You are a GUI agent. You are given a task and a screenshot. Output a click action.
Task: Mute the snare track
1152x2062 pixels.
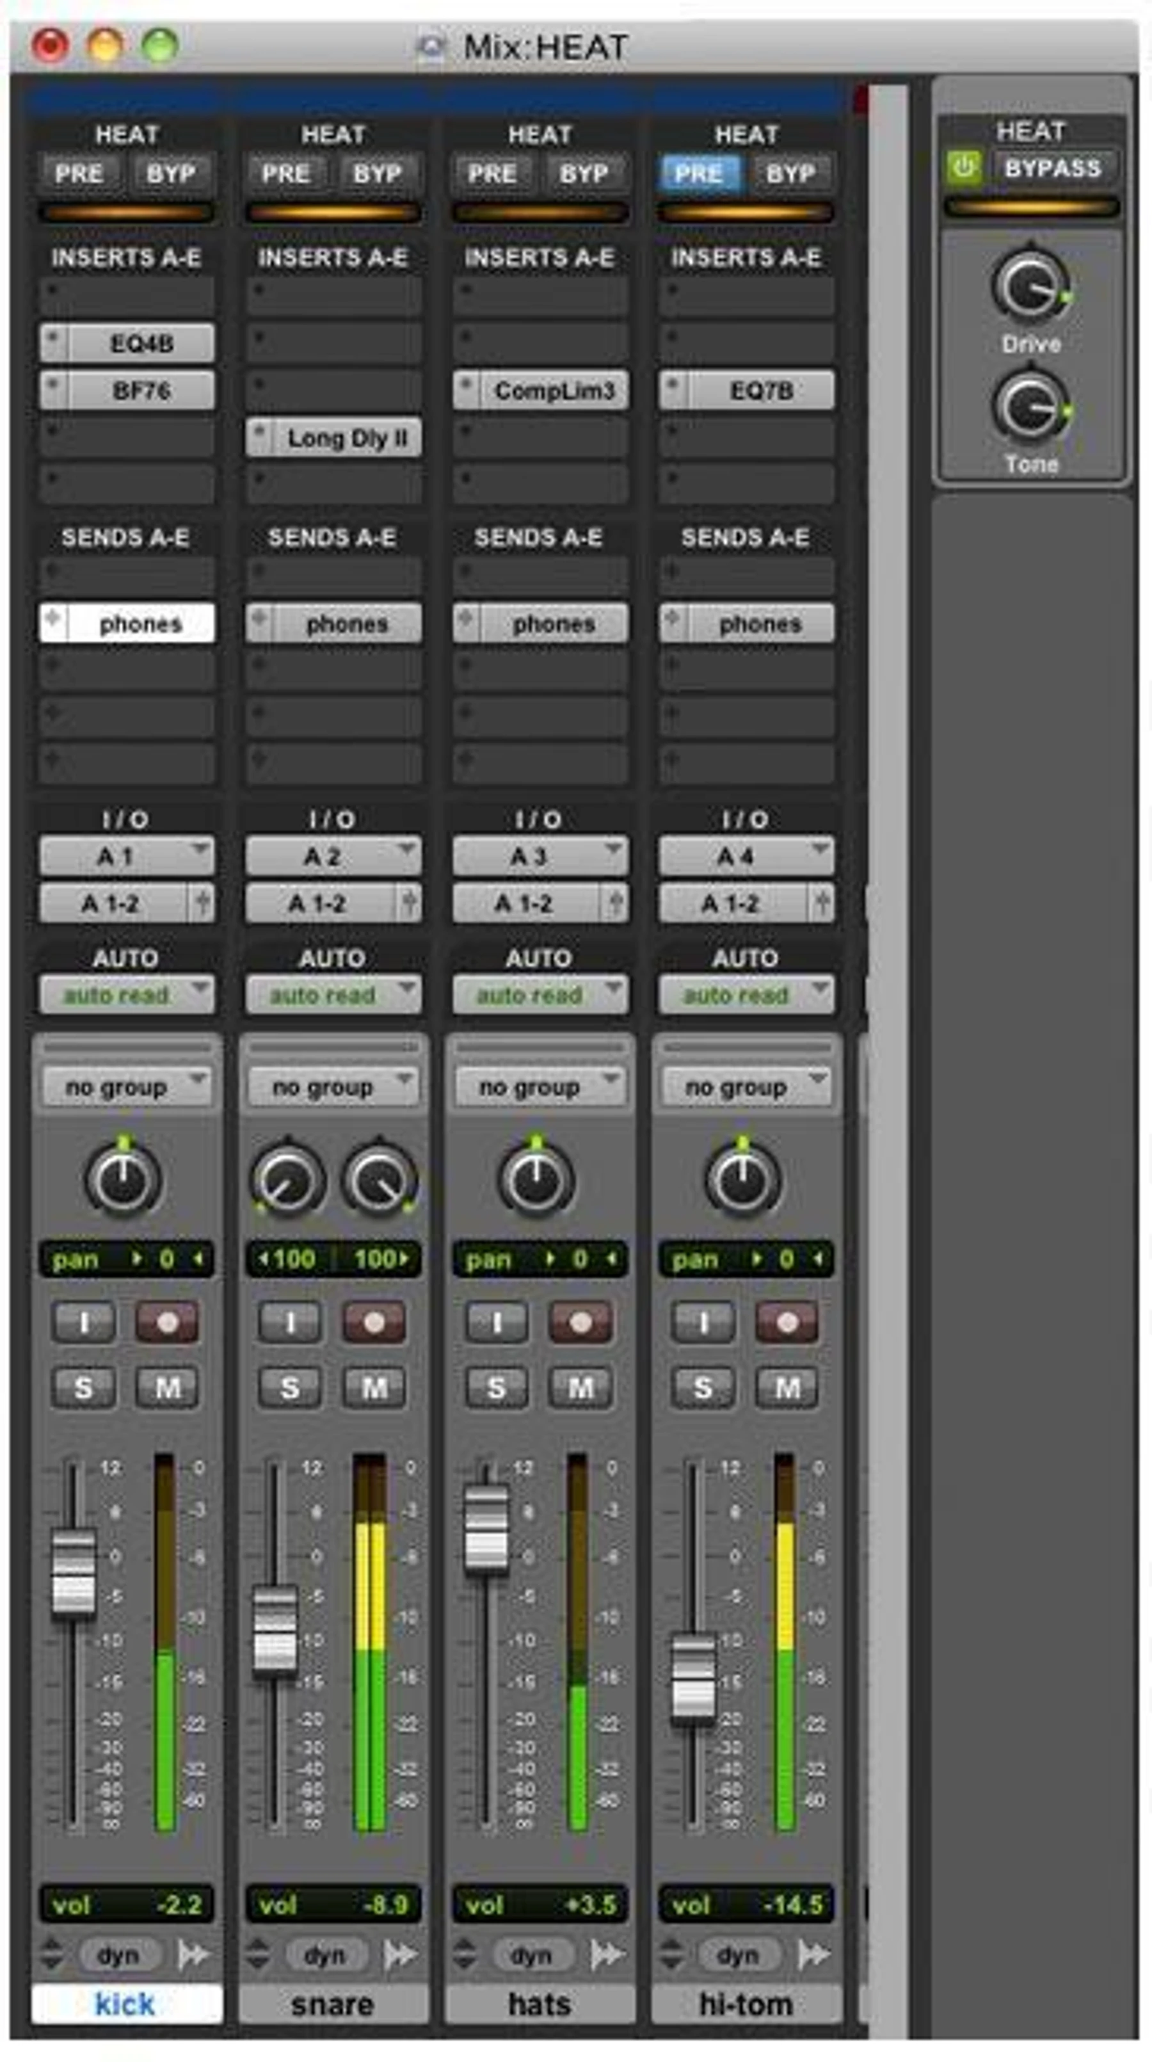374,1388
